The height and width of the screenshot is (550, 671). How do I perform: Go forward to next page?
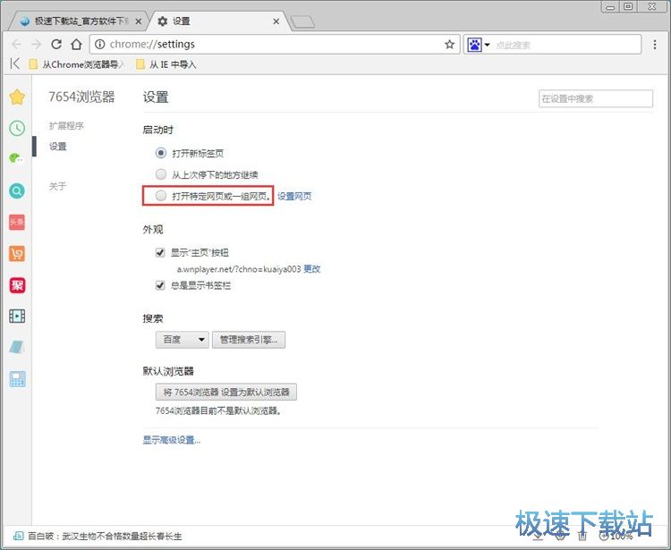point(37,45)
